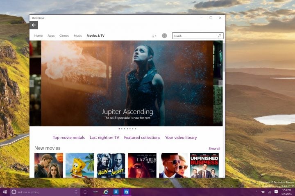Open the Jupiter Ascending featured banner

tap(127, 83)
